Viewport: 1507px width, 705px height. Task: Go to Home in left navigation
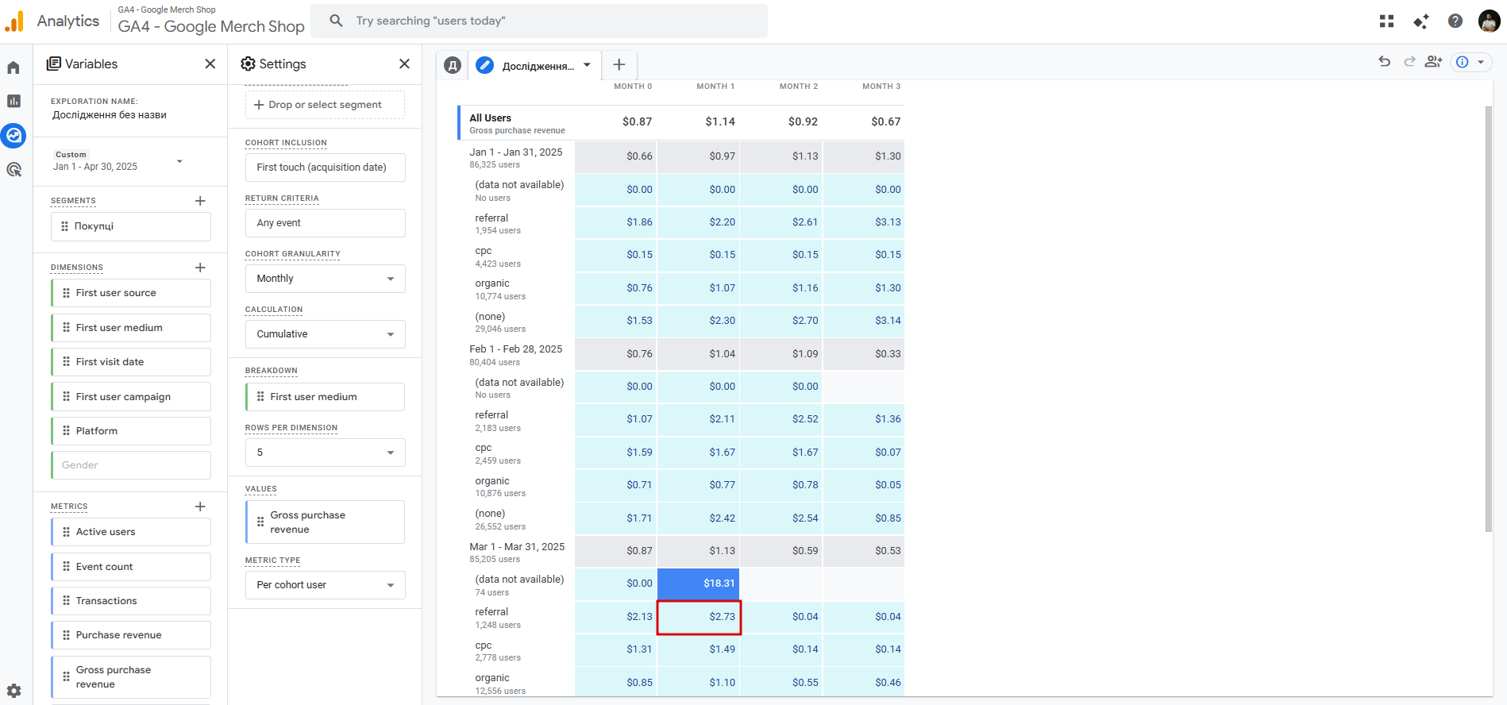point(13,67)
